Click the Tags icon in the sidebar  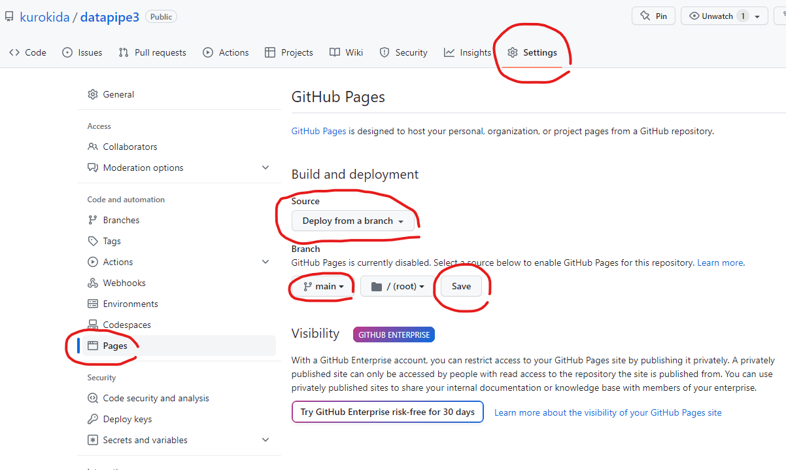[93, 241]
